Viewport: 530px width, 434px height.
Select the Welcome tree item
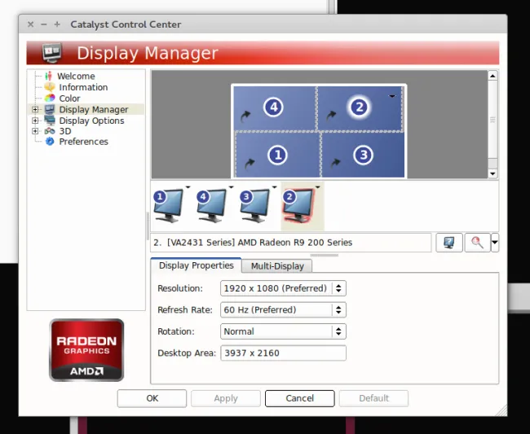click(x=76, y=76)
